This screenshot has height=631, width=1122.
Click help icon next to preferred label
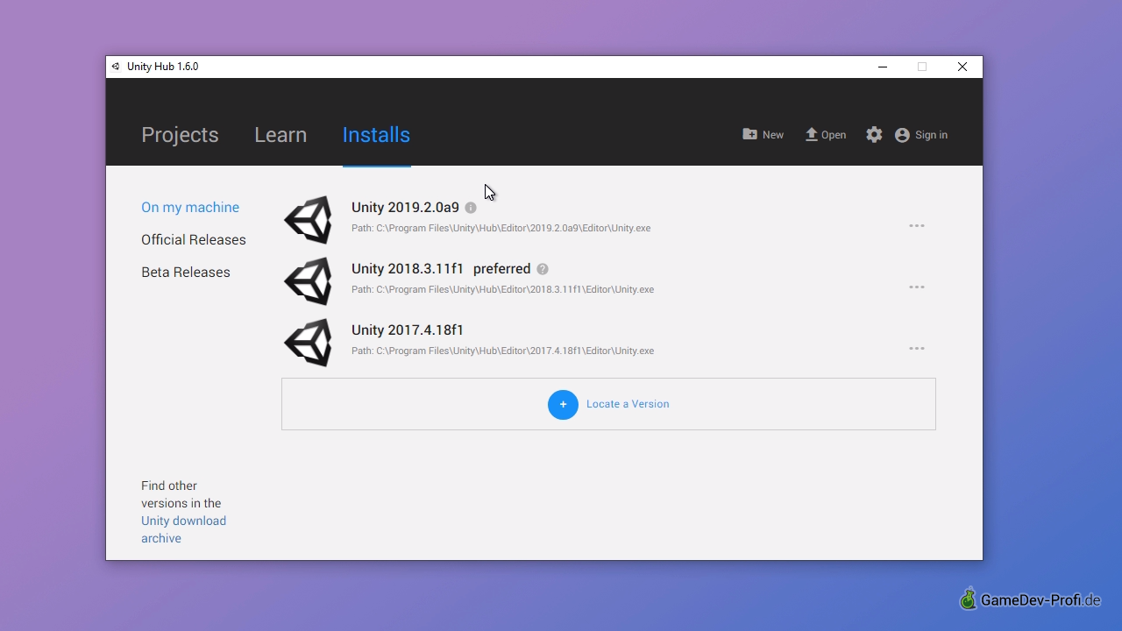[543, 269]
